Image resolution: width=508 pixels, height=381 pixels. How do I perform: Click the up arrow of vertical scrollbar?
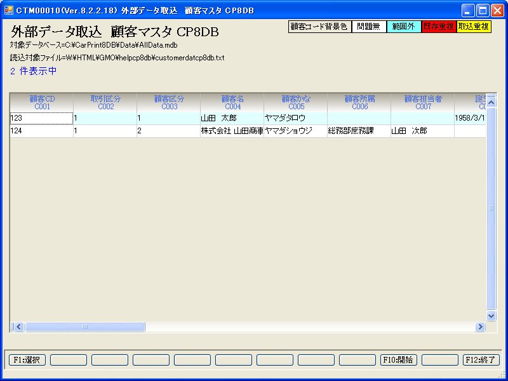pos(491,102)
